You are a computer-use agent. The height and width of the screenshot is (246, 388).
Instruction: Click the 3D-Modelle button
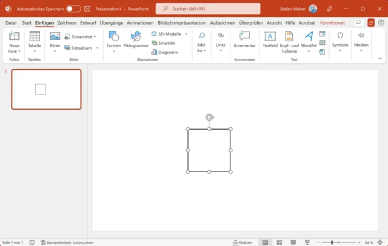click(166, 34)
